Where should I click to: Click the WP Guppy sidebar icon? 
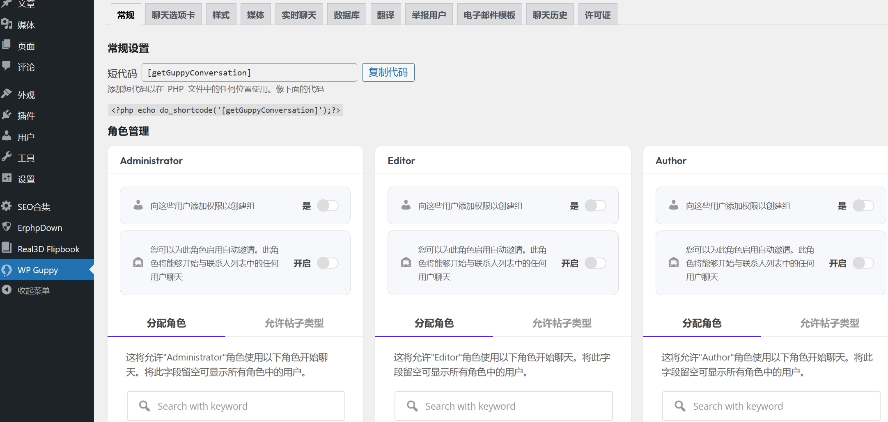pos(7,270)
